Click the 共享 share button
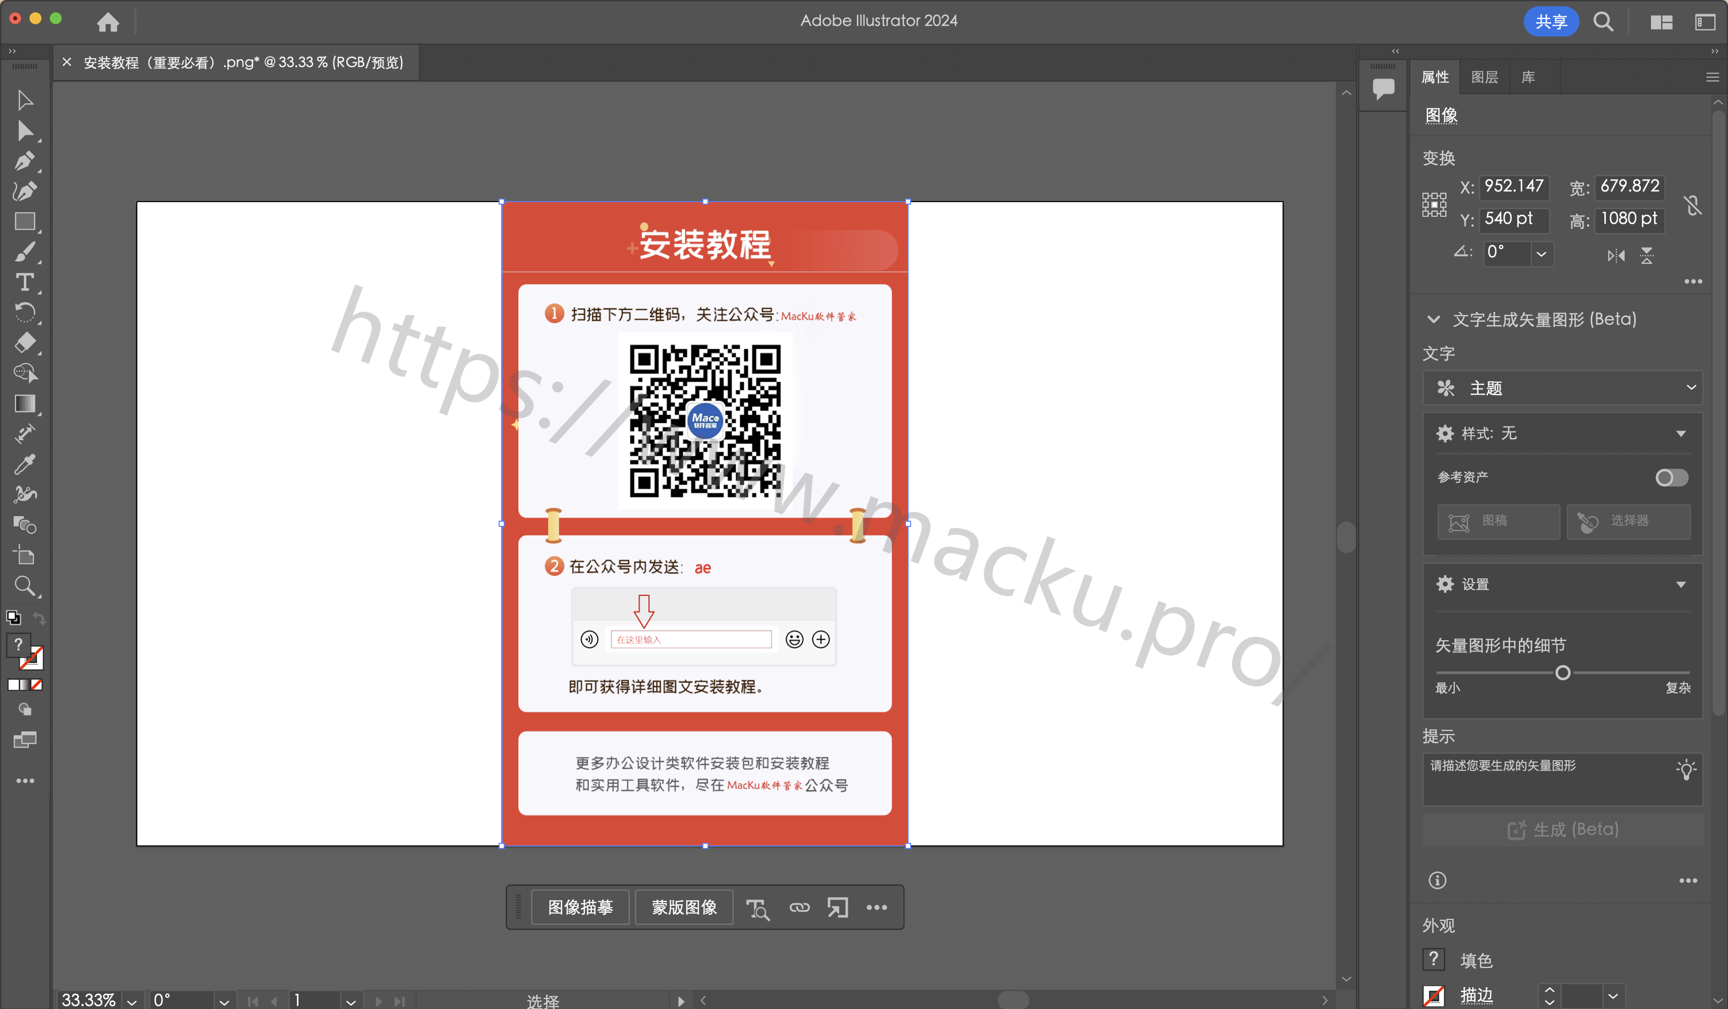 click(x=1551, y=22)
